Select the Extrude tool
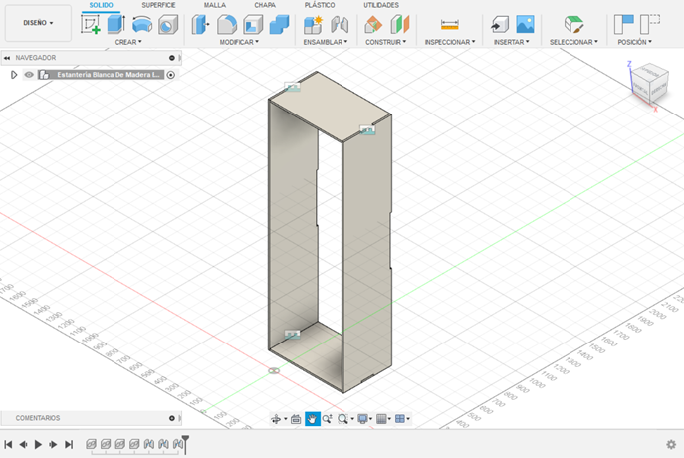The image size is (684, 458). (x=116, y=24)
